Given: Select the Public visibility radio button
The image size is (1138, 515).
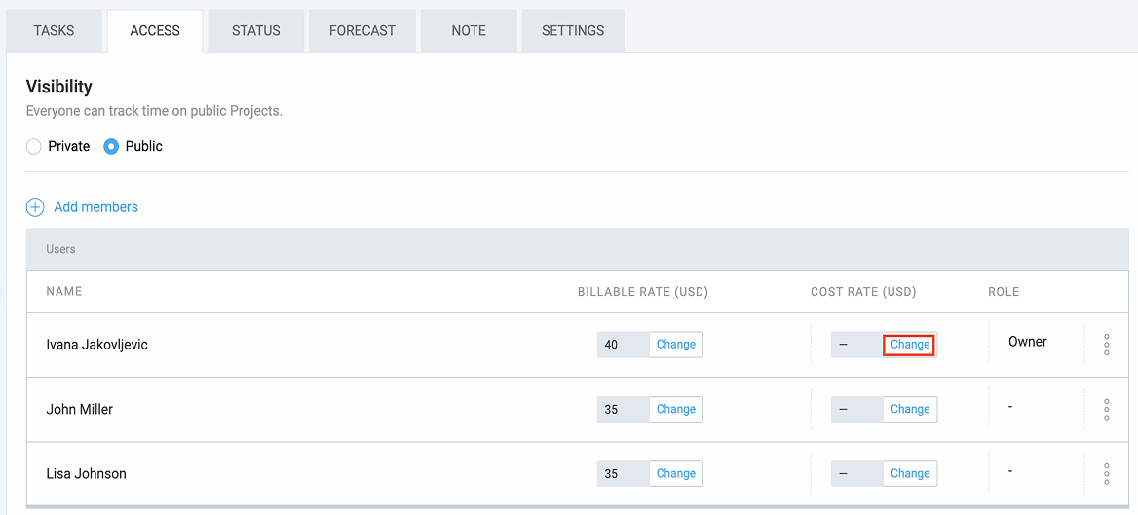Looking at the screenshot, I should (111, 147).
